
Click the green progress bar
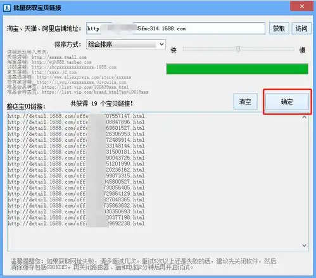tap(237, 69)
